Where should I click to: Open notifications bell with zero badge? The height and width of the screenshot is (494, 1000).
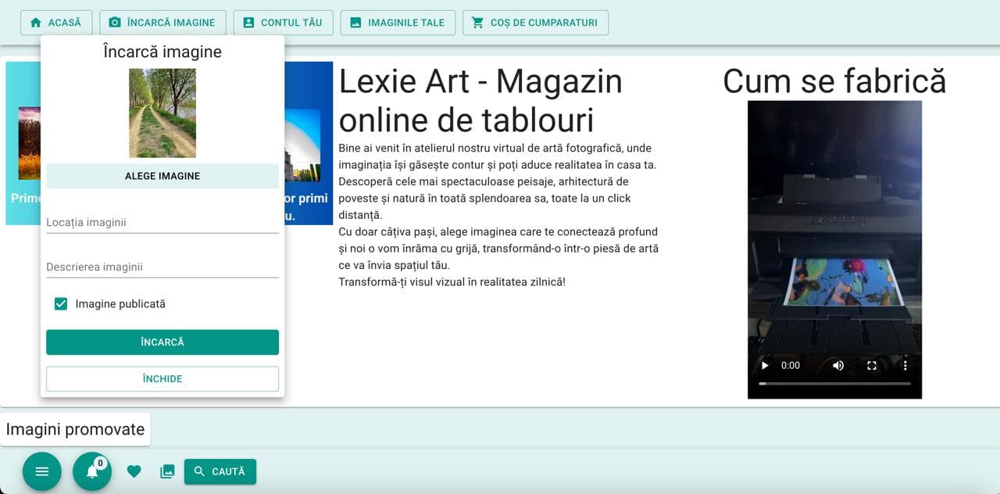point(92,471)
